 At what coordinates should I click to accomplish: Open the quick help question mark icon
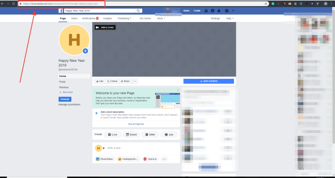coord(227,11)
